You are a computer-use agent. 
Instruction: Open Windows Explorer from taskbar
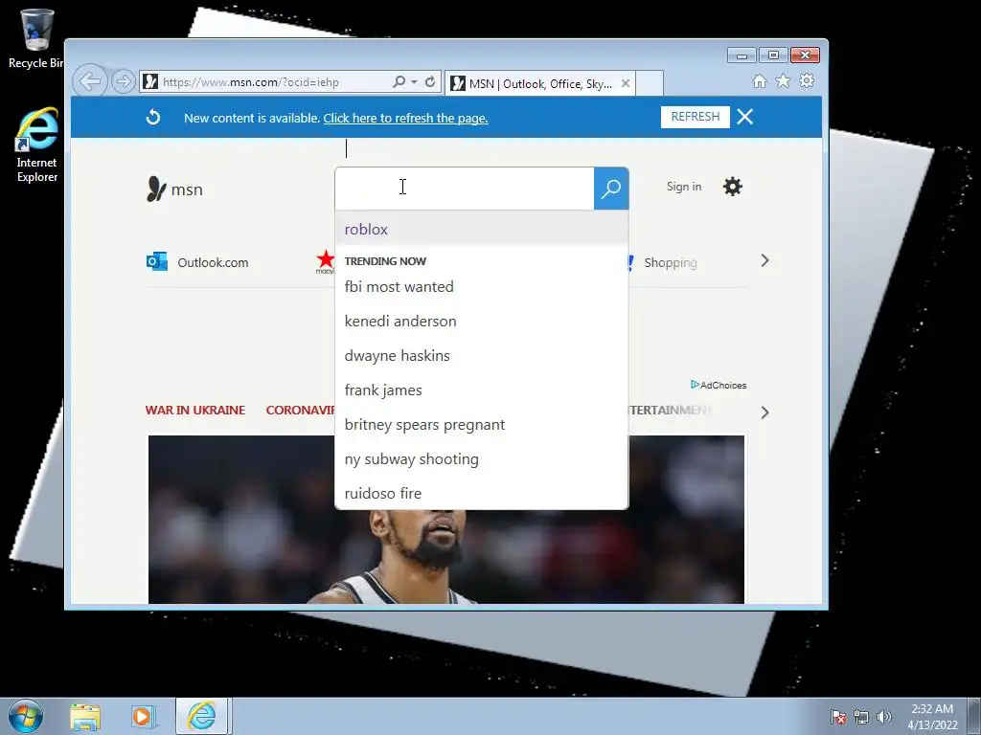(x=85, y=717)
